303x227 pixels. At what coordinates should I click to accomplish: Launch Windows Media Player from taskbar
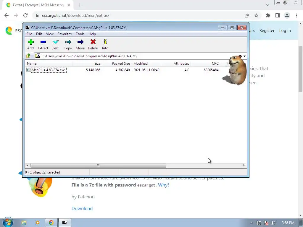38,223
